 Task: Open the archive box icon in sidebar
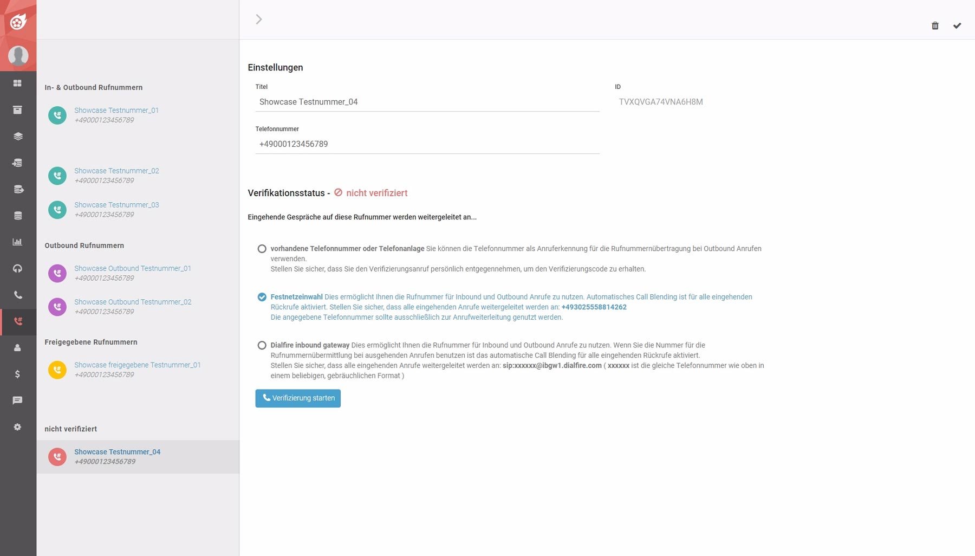click(17, 110)
